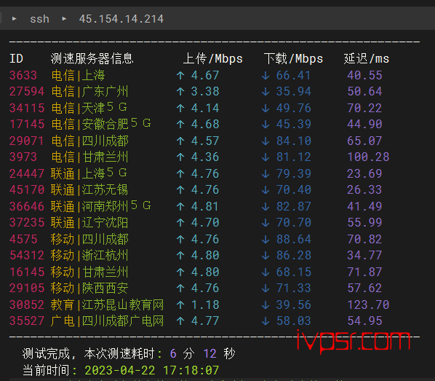The height and width of the screenshot is (381, 435).
Task: Click server ID 4575
Action: click(x=23, y=239)
